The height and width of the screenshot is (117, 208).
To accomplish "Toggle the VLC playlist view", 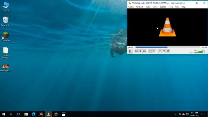I will [160, 51].
